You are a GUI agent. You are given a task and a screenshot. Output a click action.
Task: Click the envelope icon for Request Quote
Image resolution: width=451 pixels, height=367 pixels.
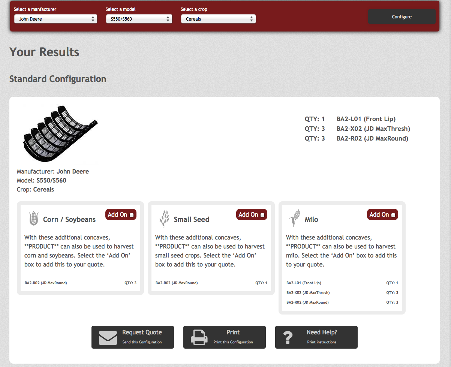108,337
